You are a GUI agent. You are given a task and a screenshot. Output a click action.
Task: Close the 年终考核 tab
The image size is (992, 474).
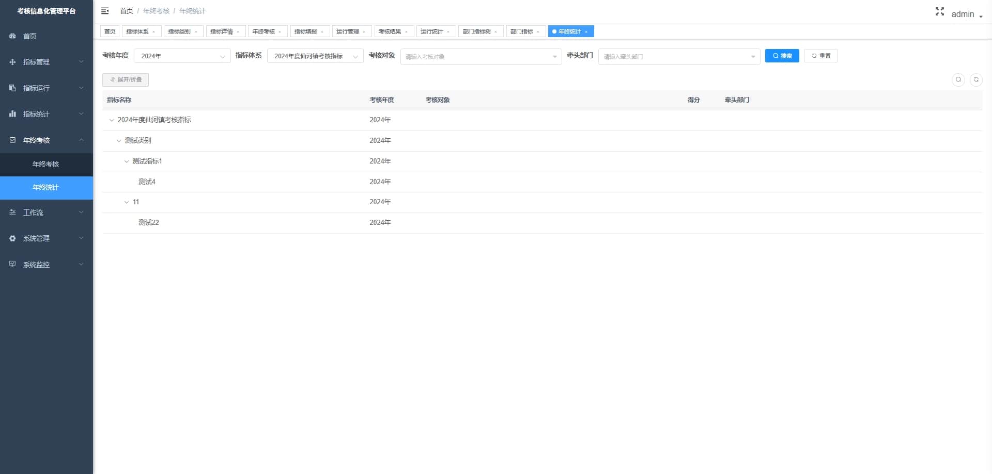pos(280,32)
